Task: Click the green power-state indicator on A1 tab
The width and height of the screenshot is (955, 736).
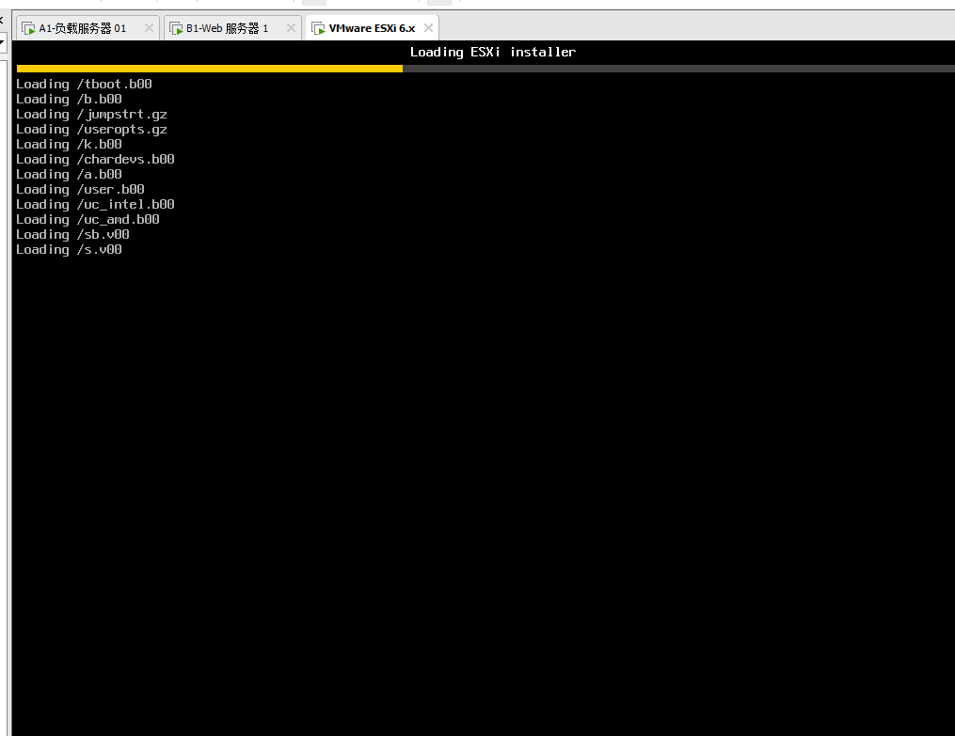Action: pos(33,31)
